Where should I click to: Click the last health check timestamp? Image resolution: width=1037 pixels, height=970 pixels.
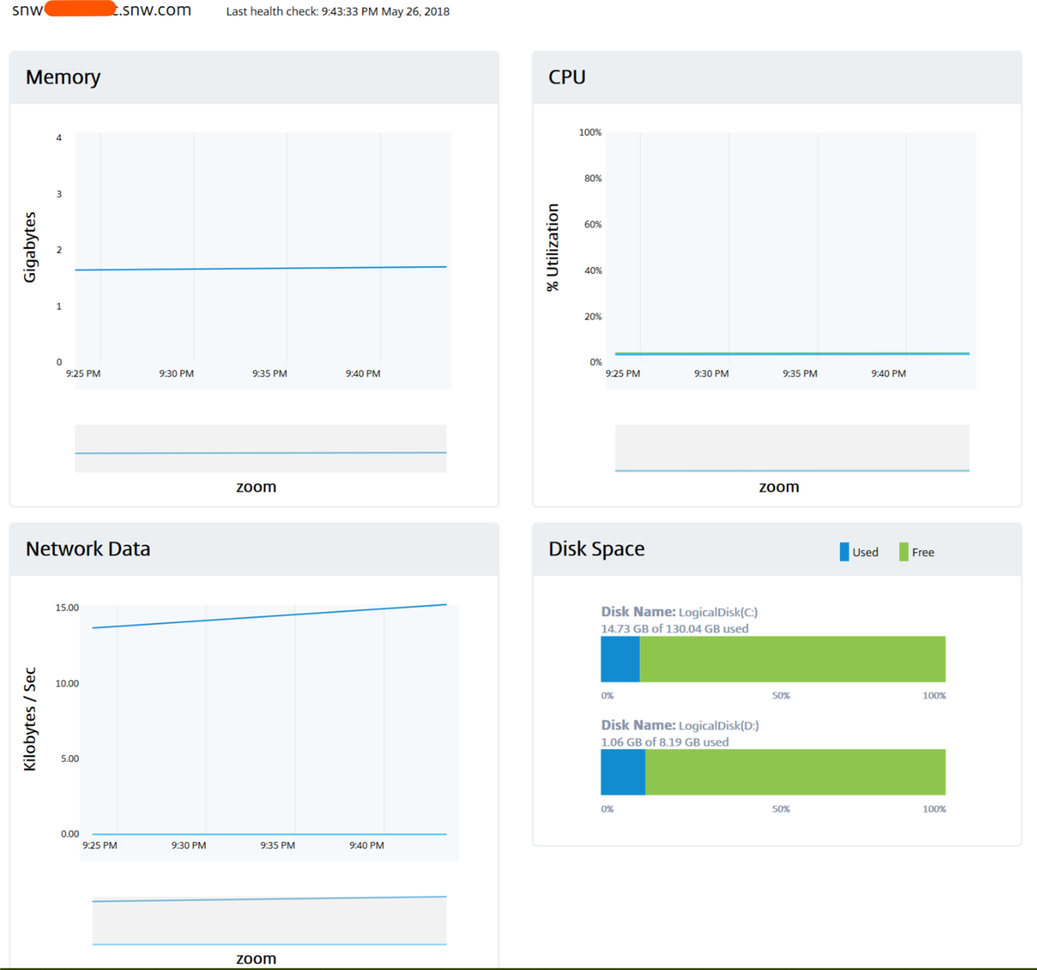pos(337,12)
